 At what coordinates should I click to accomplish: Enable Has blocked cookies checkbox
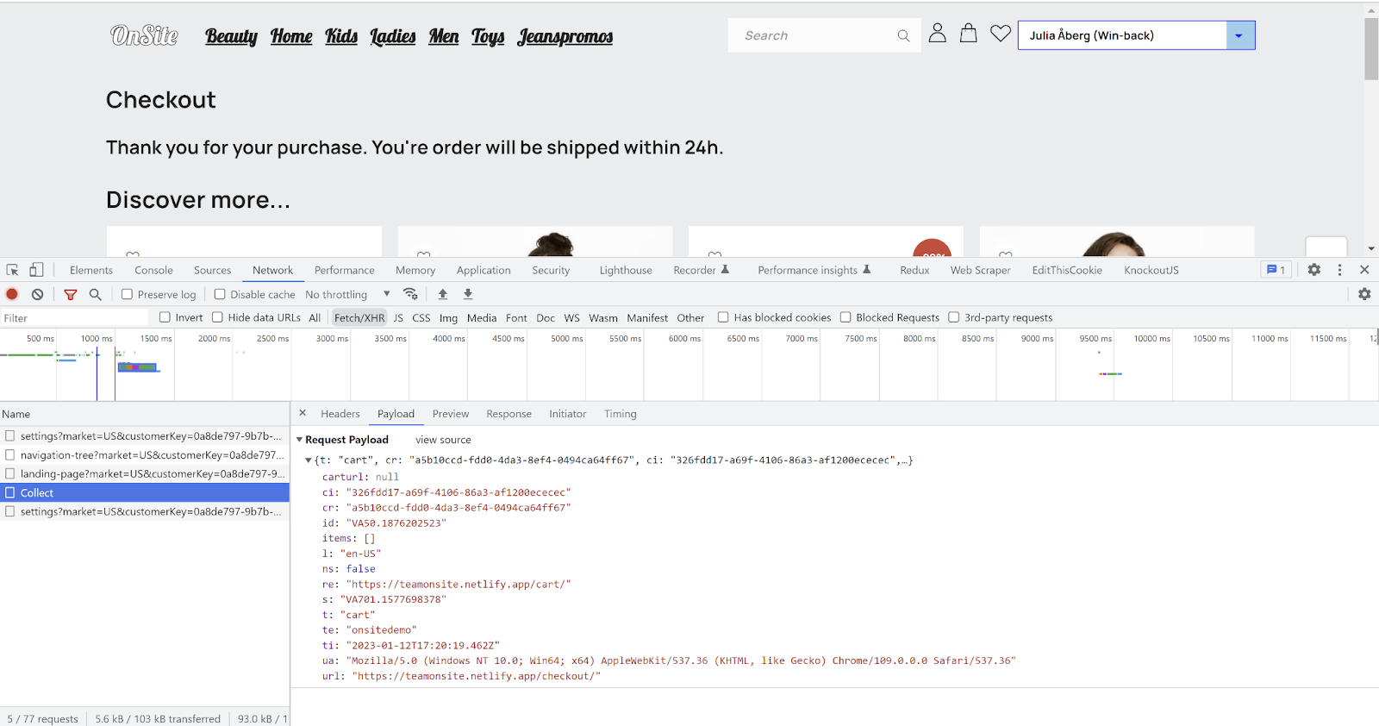tap(723, 317)
